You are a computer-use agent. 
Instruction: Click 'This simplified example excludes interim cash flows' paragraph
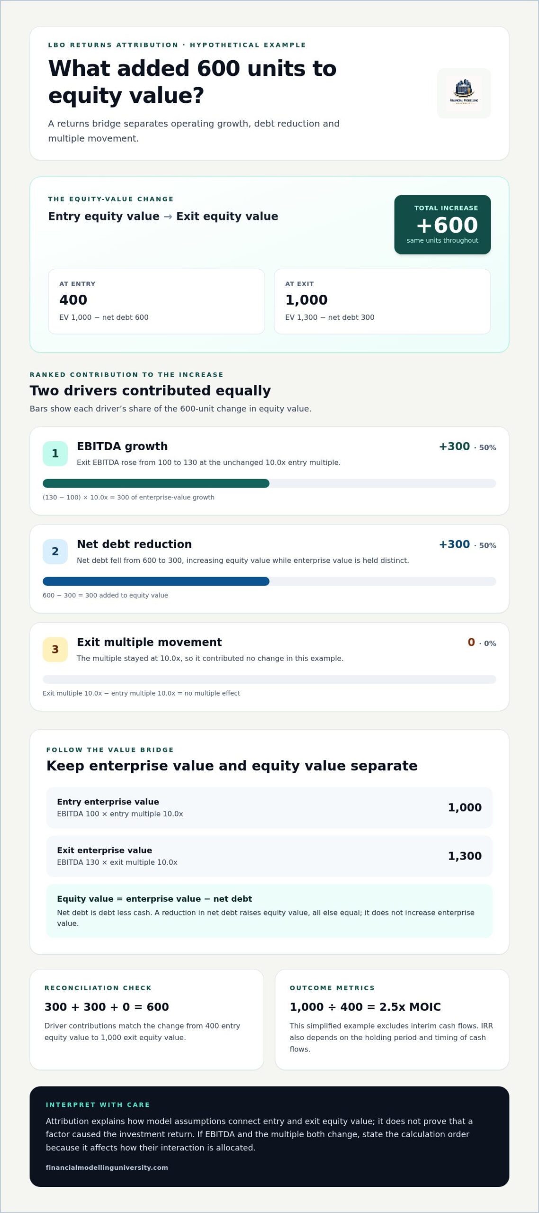coord(391,1037)
